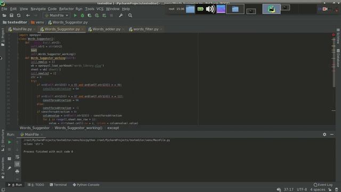Screen dimensions: 341x192
Task: Click the up stack trace arrow in Run panel
Action: (x=18, y=142)
